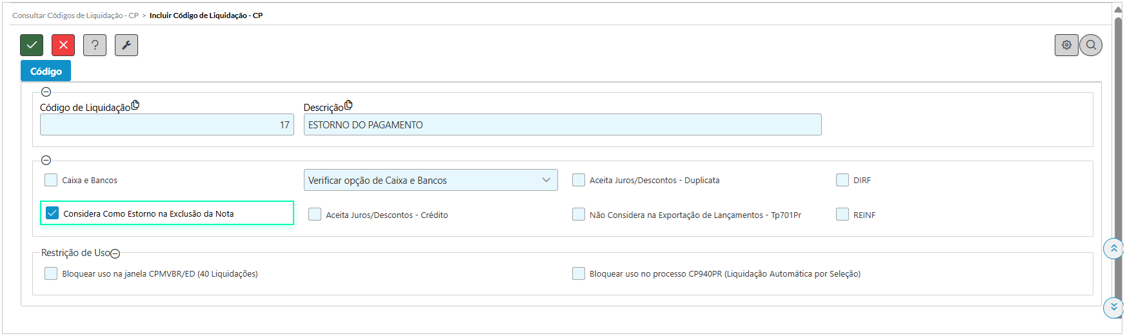Open help with the question mark icon

(95, 45)
